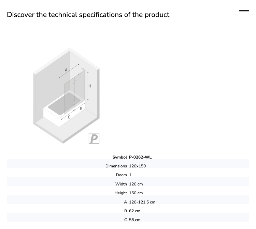Viewport: 256px width, 229px height.
Task: Collapse the technical specifications section
Action: (244, 11)
